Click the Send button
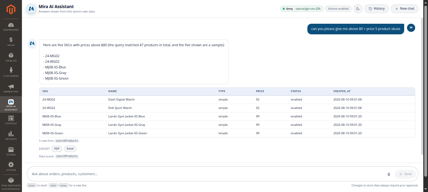This screenshot has height=192, width=428. [405, 174]
